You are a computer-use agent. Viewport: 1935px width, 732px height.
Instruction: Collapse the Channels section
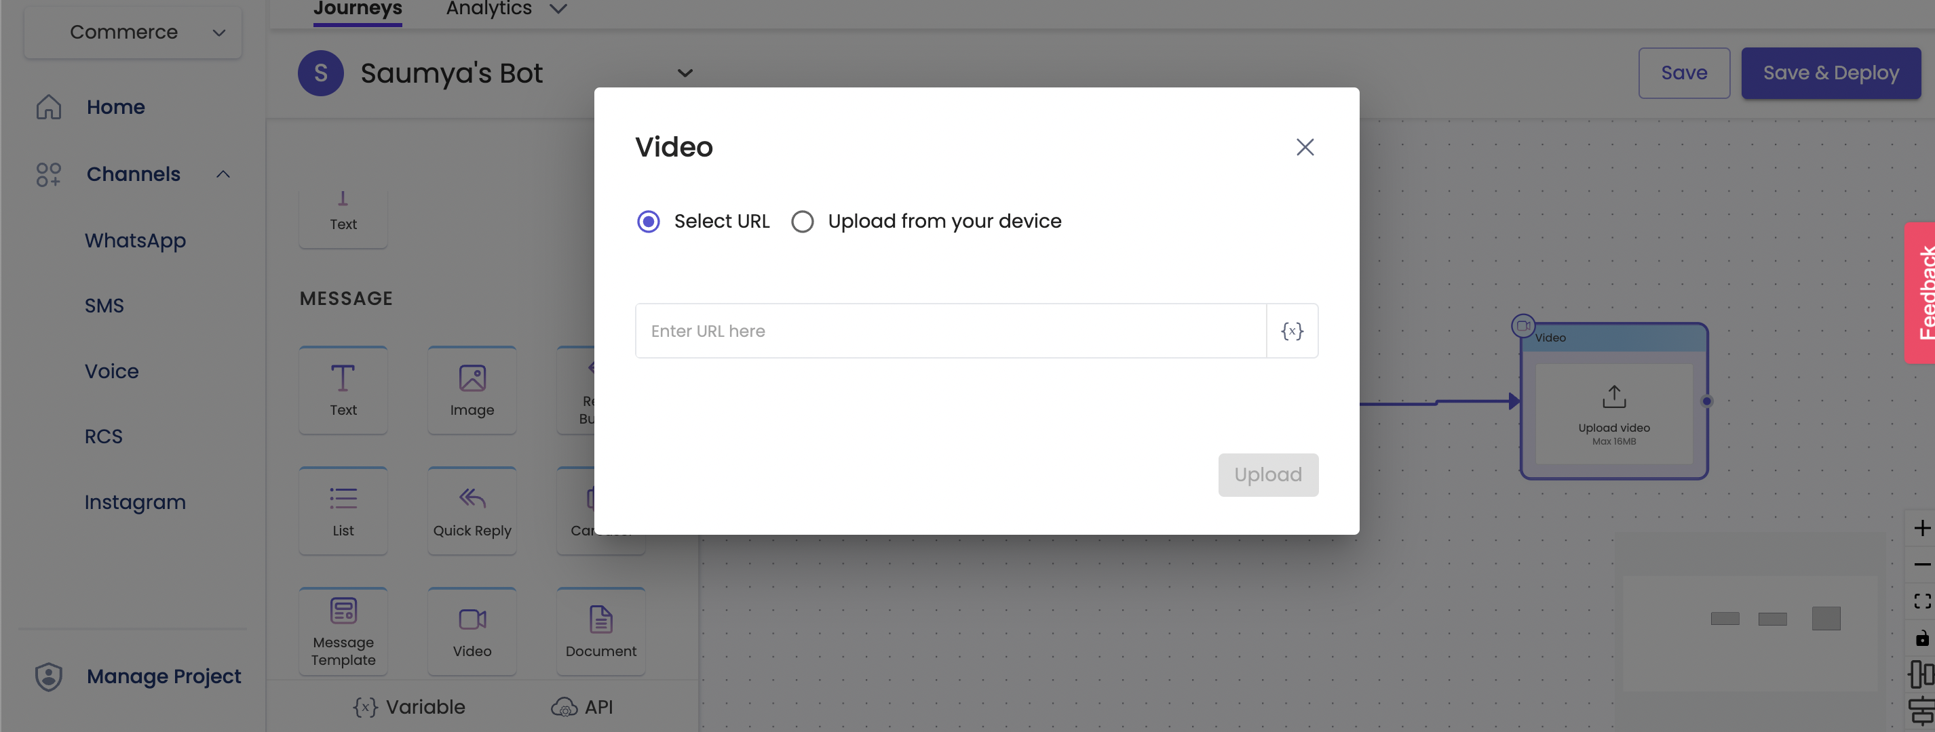pos(223,174)
